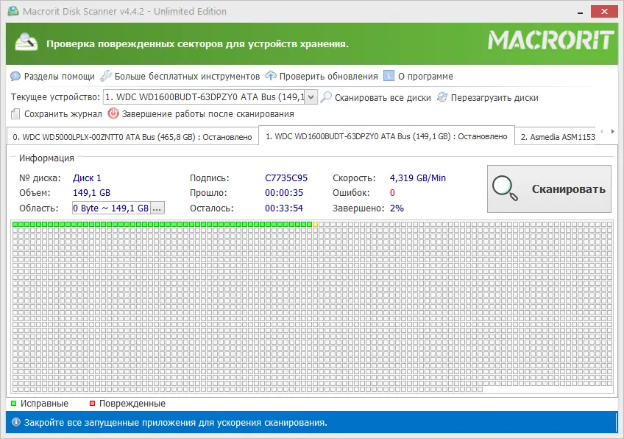Open help sections speech bubble icon

tap(15, 76)
